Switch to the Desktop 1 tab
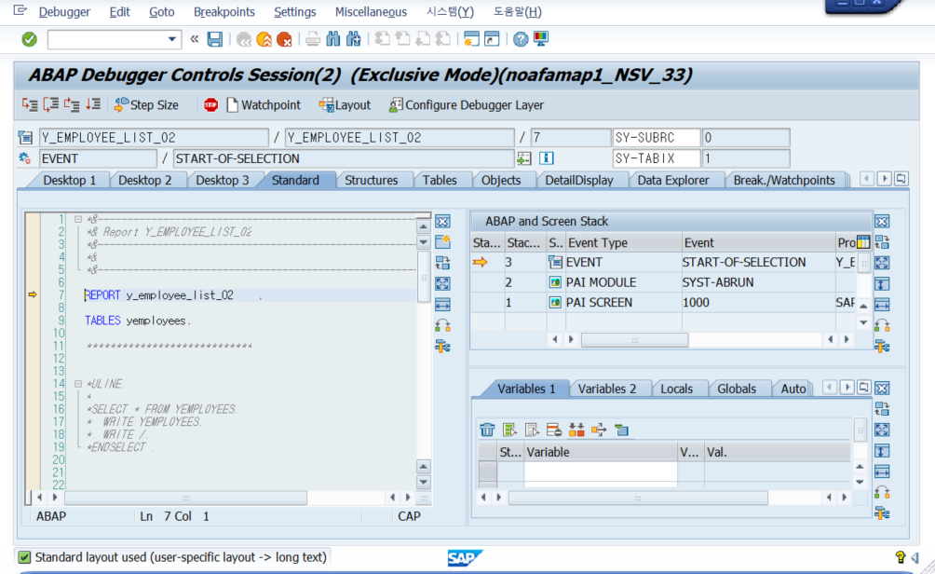 [x=69, y=180]
